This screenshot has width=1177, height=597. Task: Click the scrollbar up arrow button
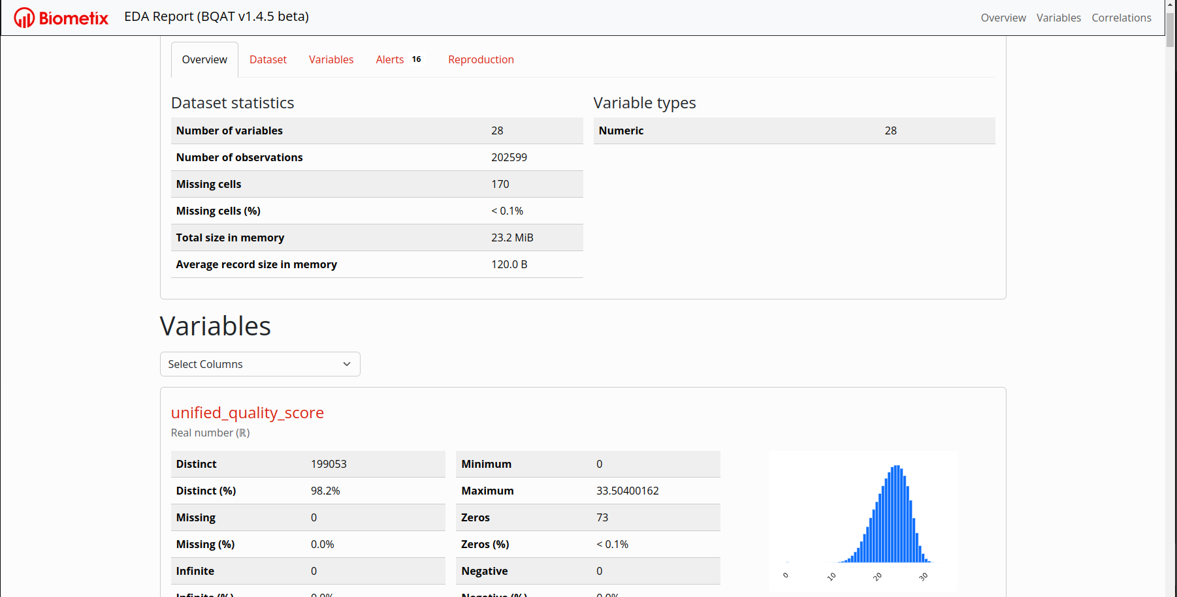click(1170, 5)
